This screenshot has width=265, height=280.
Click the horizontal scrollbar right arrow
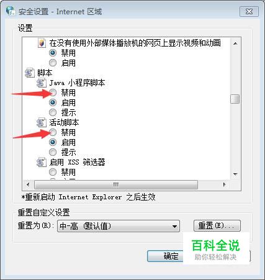pyautogui.click(x=224, y=184)
